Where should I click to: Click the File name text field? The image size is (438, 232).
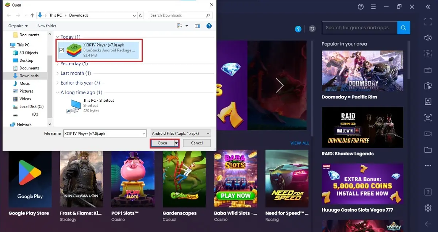102,134
